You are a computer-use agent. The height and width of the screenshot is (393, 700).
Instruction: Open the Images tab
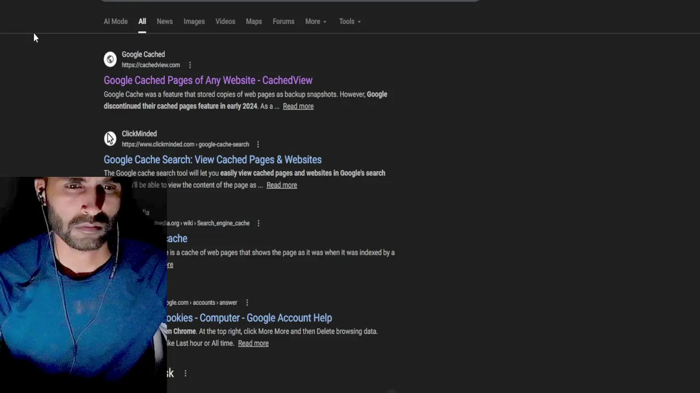[x=194, y=21]
